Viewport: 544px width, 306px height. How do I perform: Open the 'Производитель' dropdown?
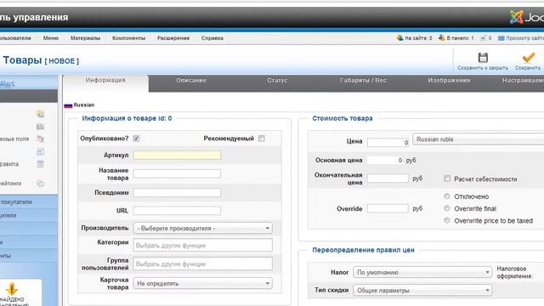click(x=202, y=228)
